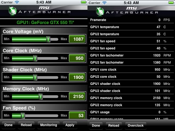
Task: Tap the Afterburner logo icon in left screen
Action: tap(13, 11)
